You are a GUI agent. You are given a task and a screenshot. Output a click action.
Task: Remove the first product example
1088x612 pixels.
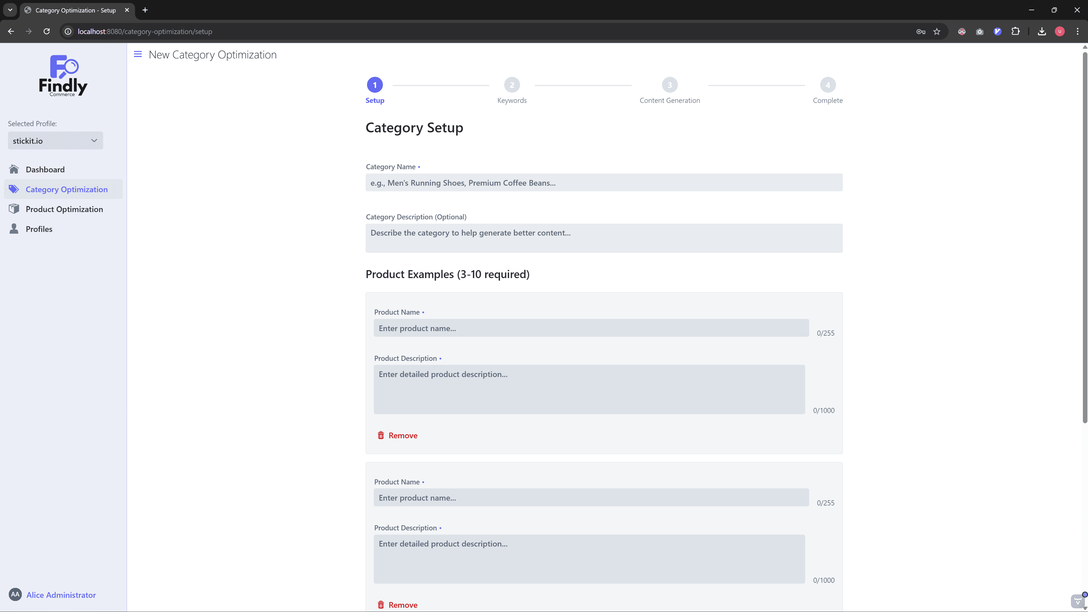(x=397, y=435)
